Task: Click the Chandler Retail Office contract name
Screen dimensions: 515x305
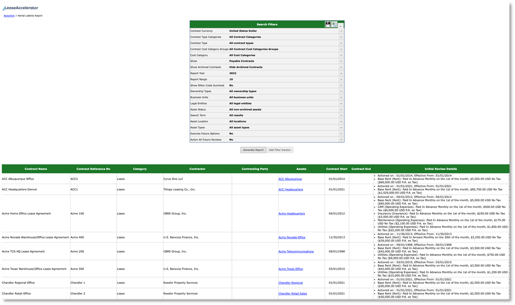Action: (16, 293)
